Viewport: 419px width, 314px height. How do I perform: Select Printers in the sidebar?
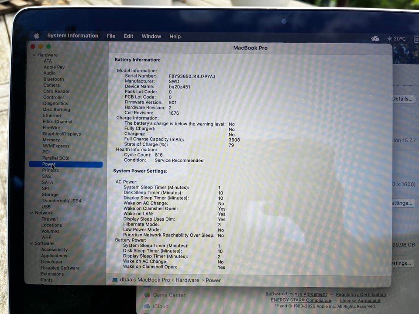click(x=50, y=171)
